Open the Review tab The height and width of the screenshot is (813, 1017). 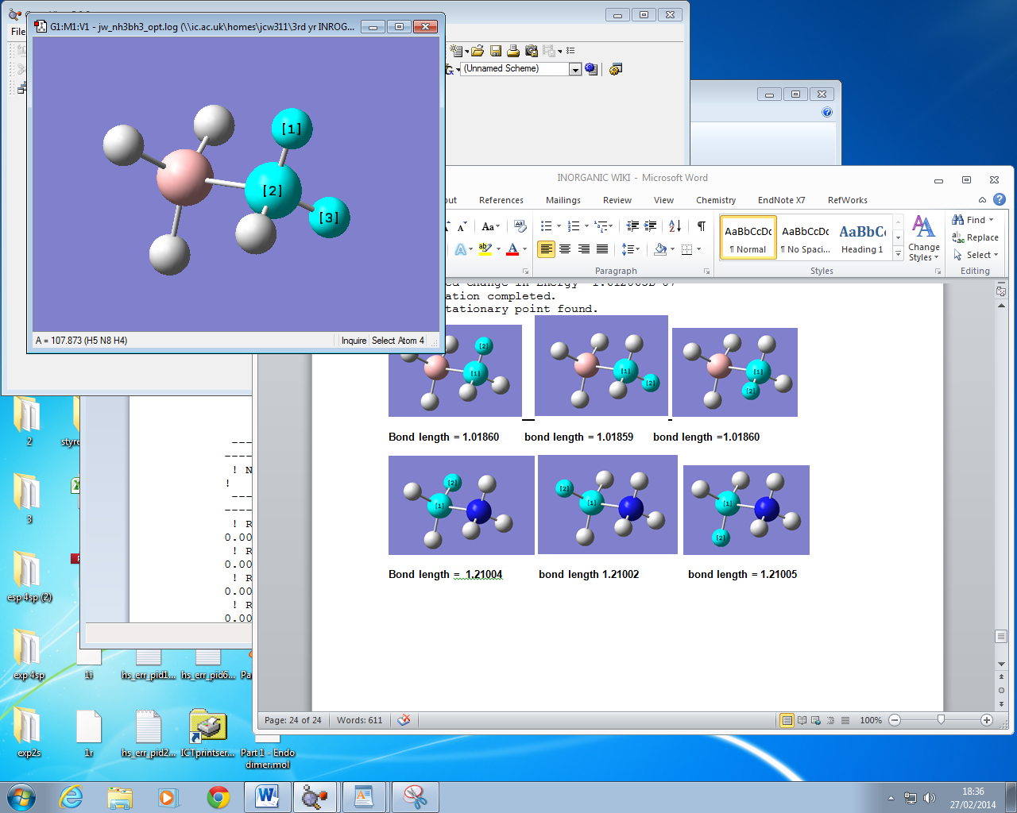click(617, 200)
